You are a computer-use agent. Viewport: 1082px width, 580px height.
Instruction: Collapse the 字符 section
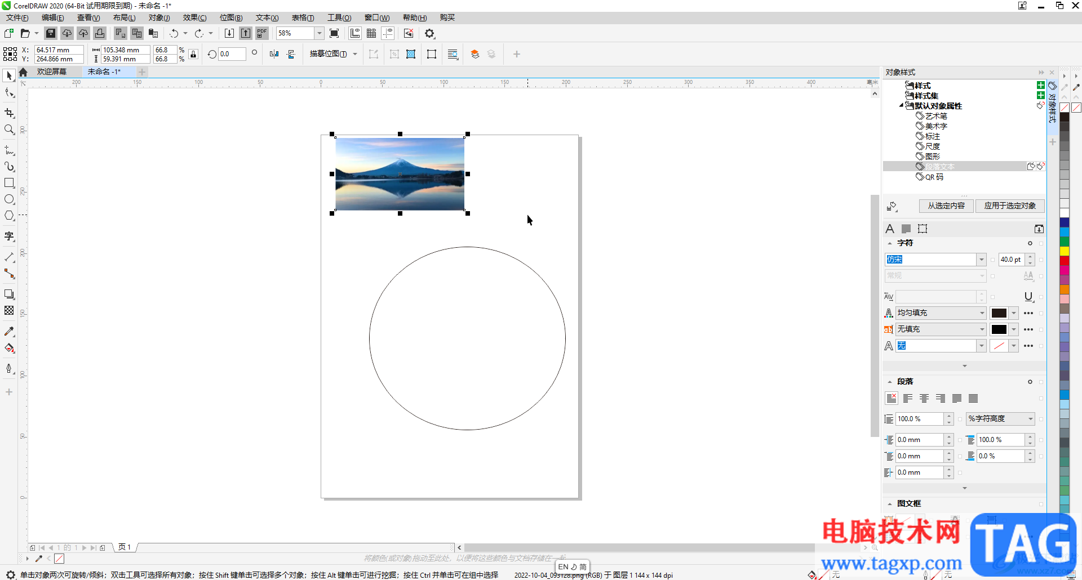(890, 243)
